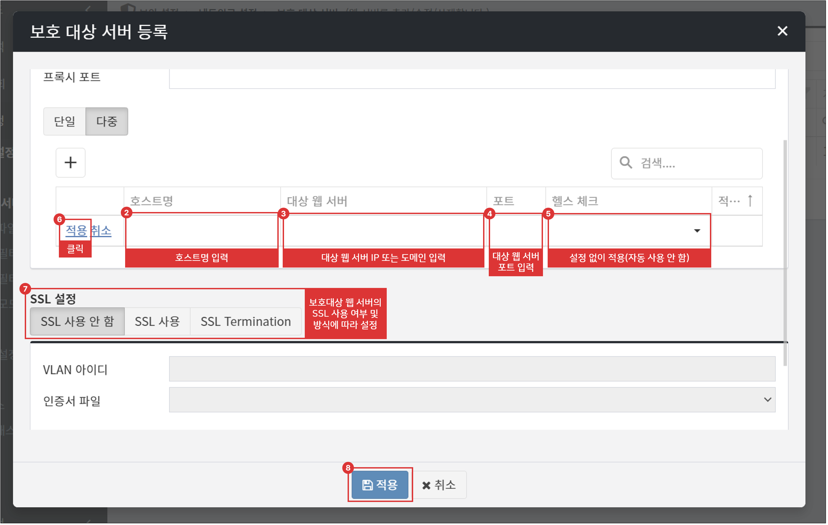
Task: Choose the SSL 사용 안 함 option
Action: (x=77, y=322)
